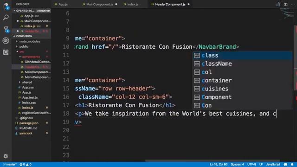297x167 pixels.
Task: Click the Split Editor icon
Action: click(285, 4)
